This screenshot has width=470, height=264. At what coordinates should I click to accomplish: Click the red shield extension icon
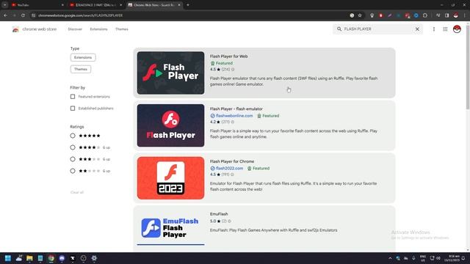[380, 15]
